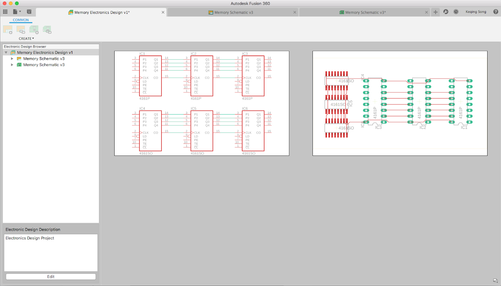Click the Electronics Design Project description field

(x=51, y=253)
